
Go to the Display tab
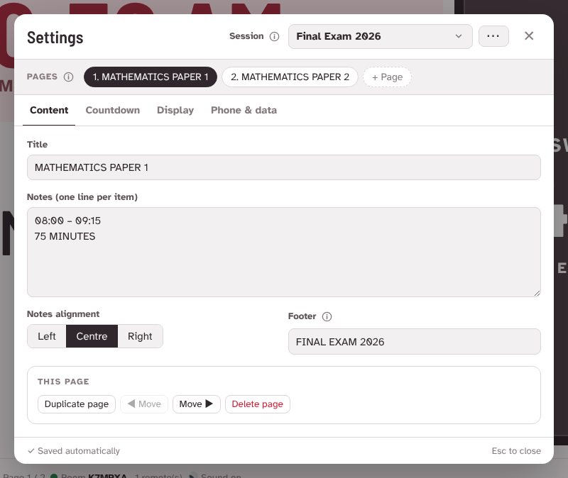(175, 111)
